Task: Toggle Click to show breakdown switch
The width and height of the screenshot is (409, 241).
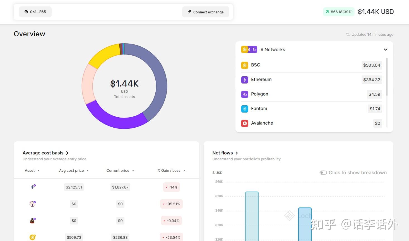Action: (323, 173)
